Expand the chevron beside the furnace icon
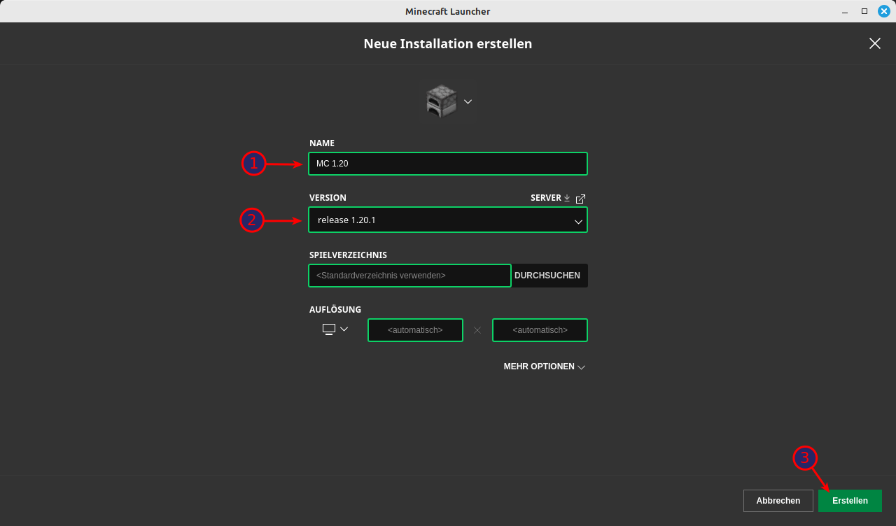The image size is (896, 526). coord(468,101)
